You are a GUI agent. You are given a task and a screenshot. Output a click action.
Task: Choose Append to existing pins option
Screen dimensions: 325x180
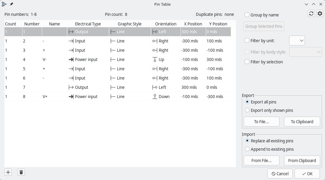(x=247, y=149)
